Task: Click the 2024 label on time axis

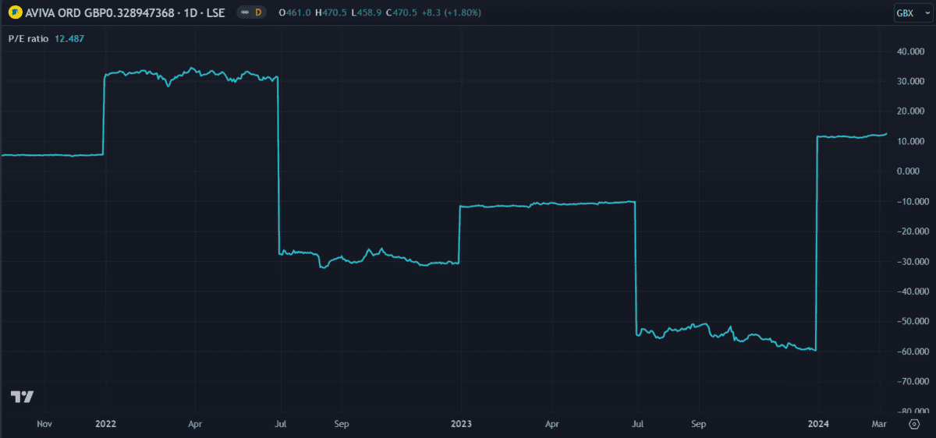Action: click(817, 425)
